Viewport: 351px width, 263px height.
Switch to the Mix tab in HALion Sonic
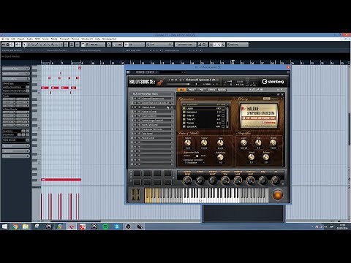(x=202, y=90)
